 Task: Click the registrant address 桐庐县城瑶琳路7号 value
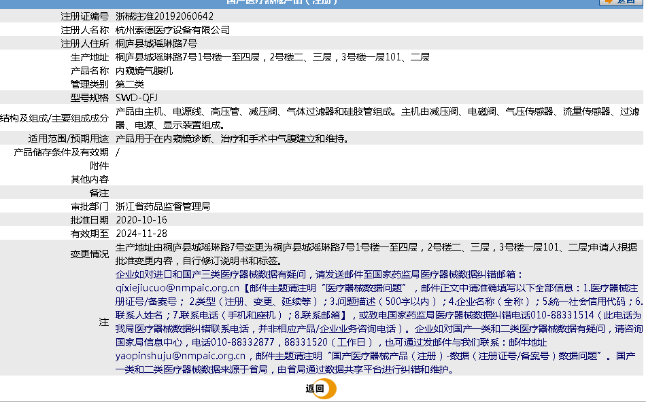coord(156,43)
